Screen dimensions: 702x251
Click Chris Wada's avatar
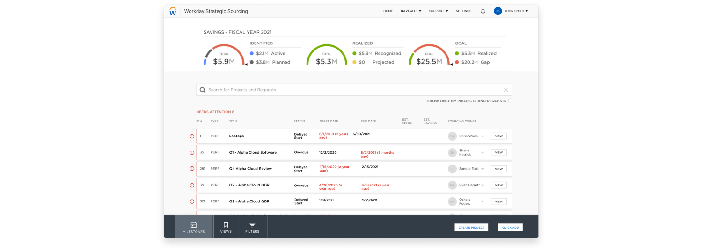(452, 136)
